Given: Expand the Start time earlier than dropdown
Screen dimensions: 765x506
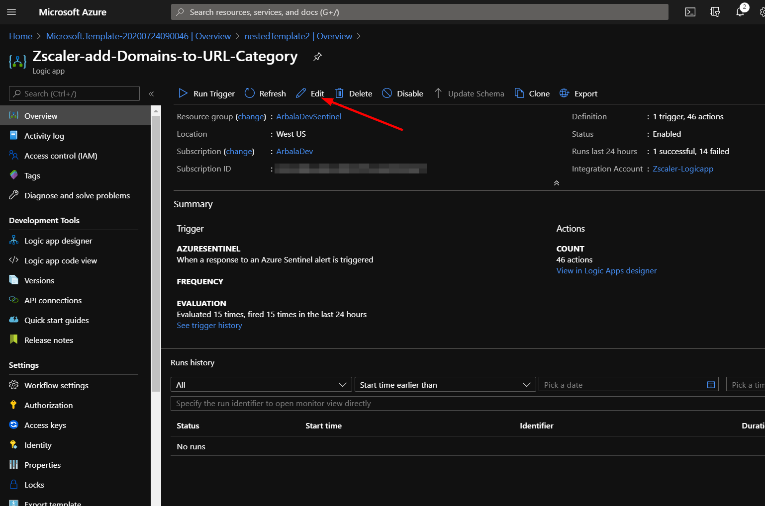Looking at the screenshot, I should 445,384.
